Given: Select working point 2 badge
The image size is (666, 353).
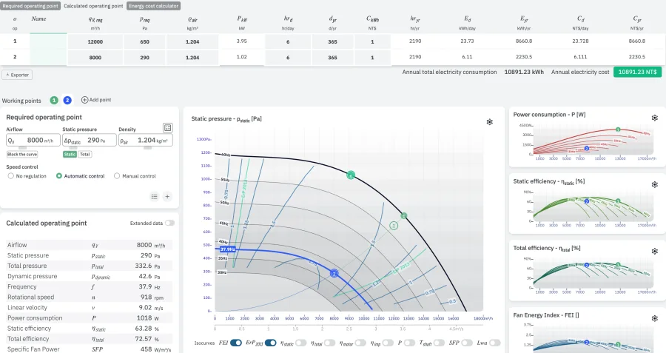Looking at the screenshot, I should coord(67,100).
